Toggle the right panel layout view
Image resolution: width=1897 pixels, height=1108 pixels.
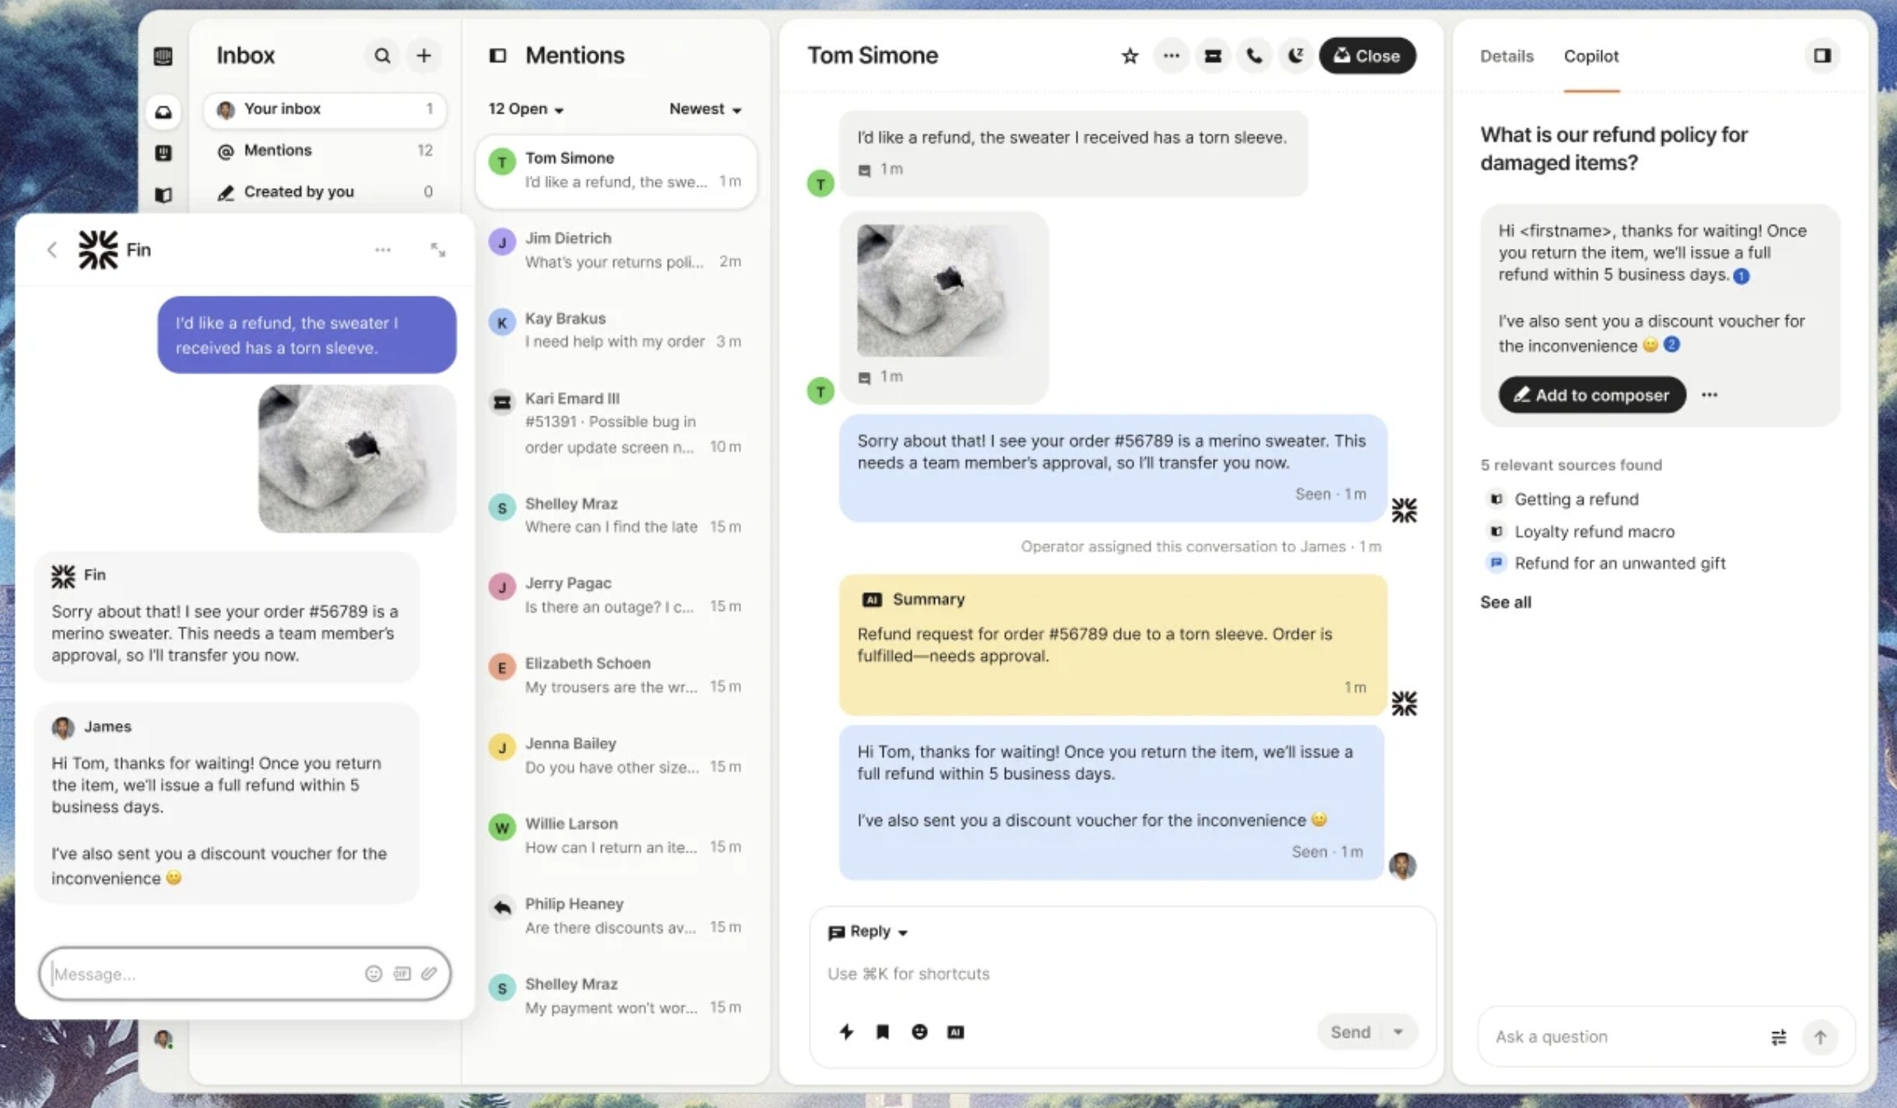coord(1822,55)
